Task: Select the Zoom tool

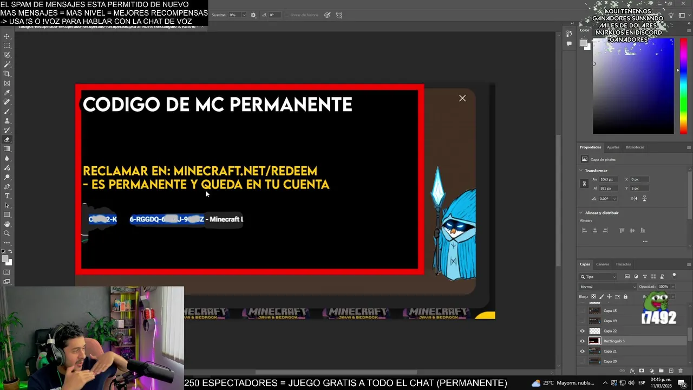Action: pyautogui.click(x=7, y=233)
